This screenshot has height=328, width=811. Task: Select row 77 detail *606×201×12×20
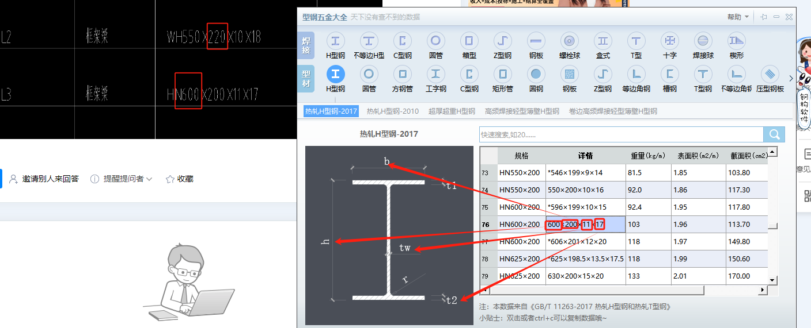click(x=586, y=242)
